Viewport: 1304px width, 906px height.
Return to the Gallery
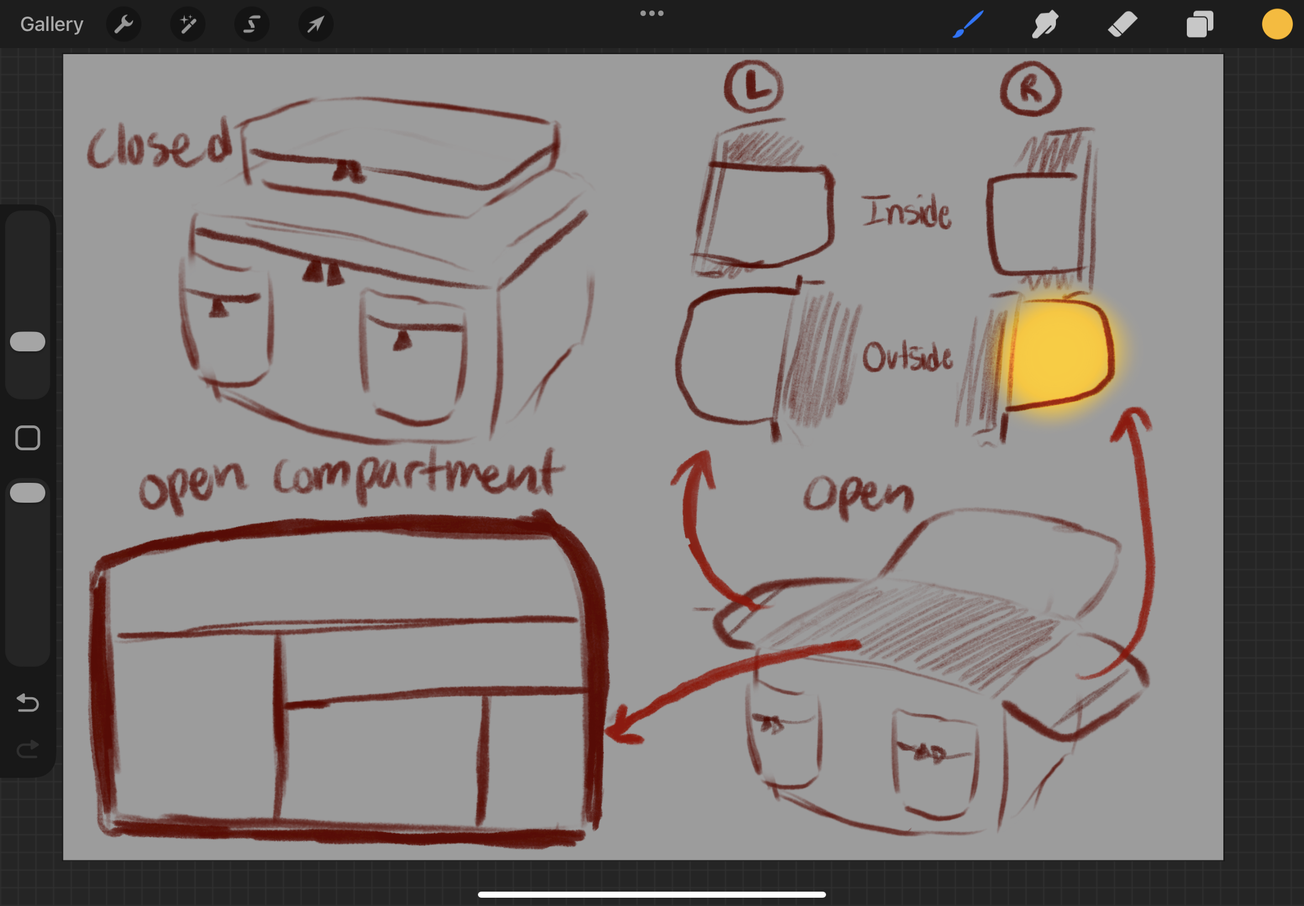click(51, 24)
